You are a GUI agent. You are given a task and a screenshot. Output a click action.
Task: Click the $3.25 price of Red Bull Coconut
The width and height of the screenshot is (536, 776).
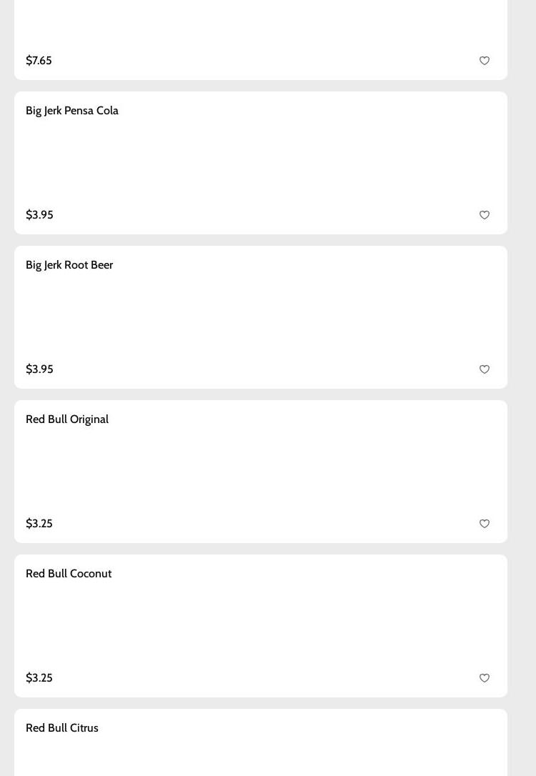pos(39,678)
